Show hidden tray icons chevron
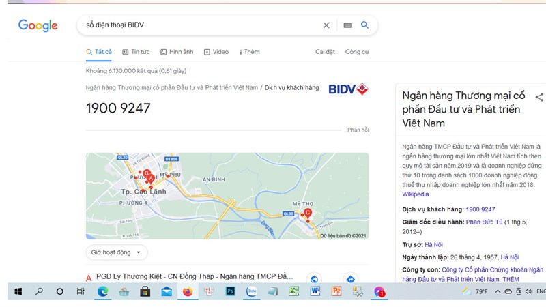This screenshot has height=307, width=546. click(x=498, y=291)
